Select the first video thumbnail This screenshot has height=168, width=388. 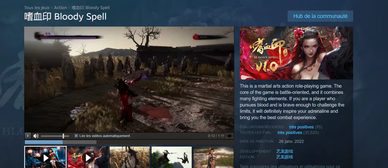(x=45, y=157)
